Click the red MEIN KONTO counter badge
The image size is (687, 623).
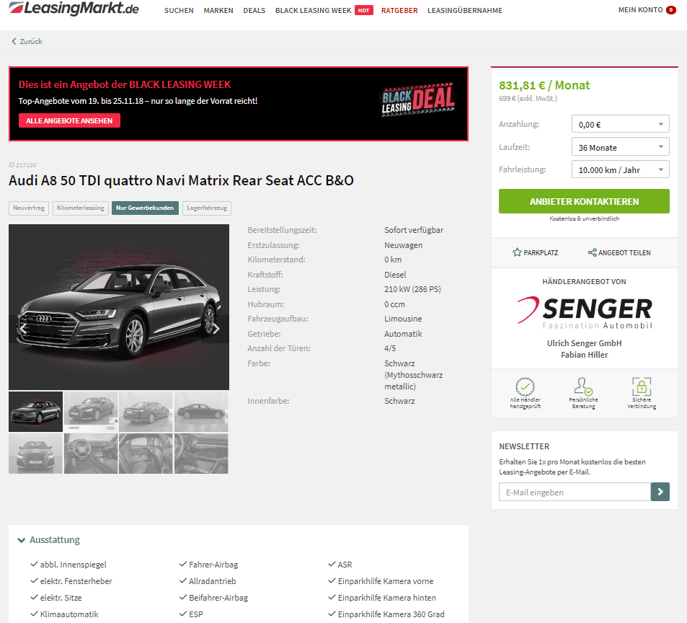point(671,9)
